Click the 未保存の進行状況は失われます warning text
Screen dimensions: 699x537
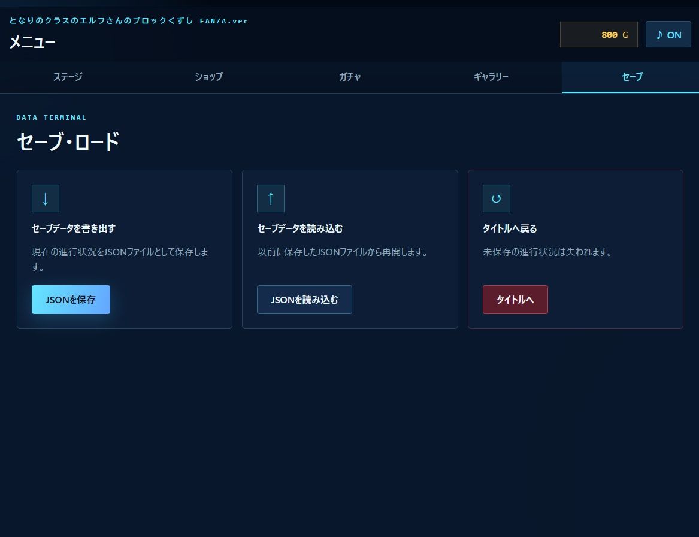click(549, 252)
